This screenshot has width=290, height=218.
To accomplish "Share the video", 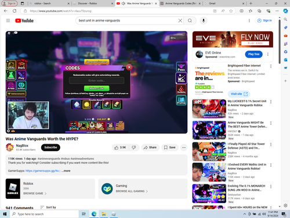I will (x=150, y=148).
